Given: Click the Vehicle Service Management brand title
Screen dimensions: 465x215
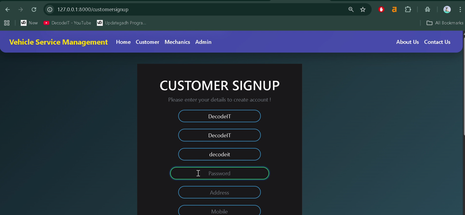Looking at the screenshot, I should (59, 42).
